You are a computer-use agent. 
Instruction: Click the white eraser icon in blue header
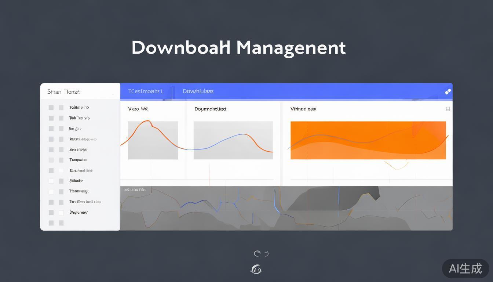[448, 91]
